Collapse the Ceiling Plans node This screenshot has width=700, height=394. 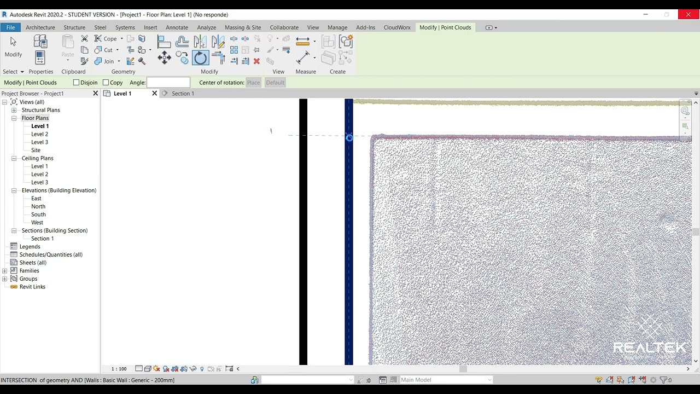pyautogui.click(x=14, y=158)
